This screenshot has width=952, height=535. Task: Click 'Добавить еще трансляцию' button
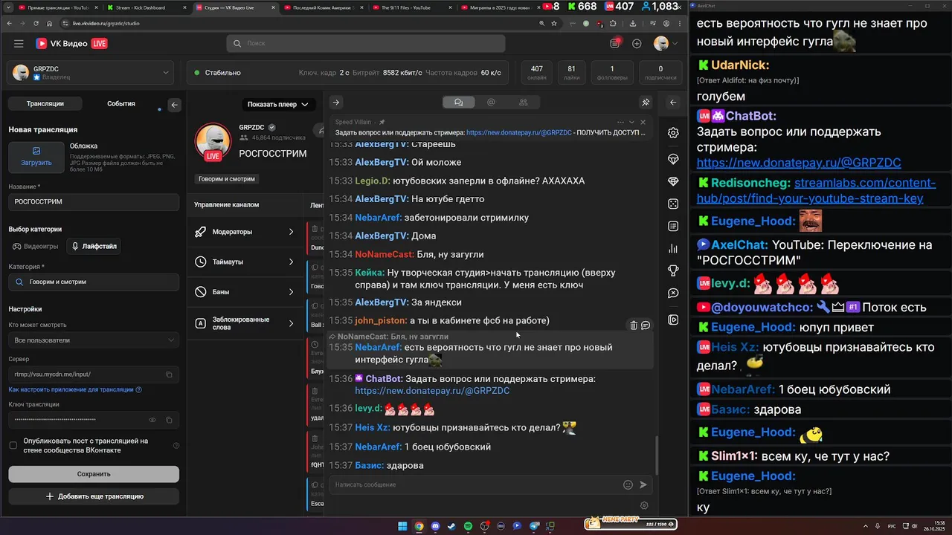[x=94, y=496]
